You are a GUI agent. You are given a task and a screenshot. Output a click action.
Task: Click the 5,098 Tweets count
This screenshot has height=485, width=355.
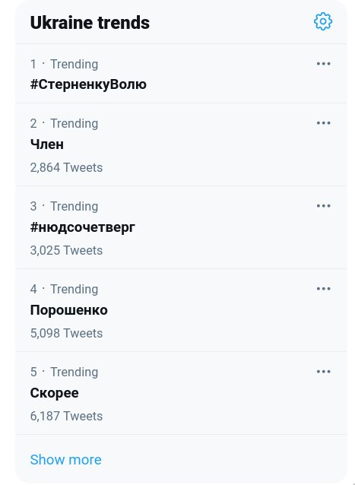(66, 334)
